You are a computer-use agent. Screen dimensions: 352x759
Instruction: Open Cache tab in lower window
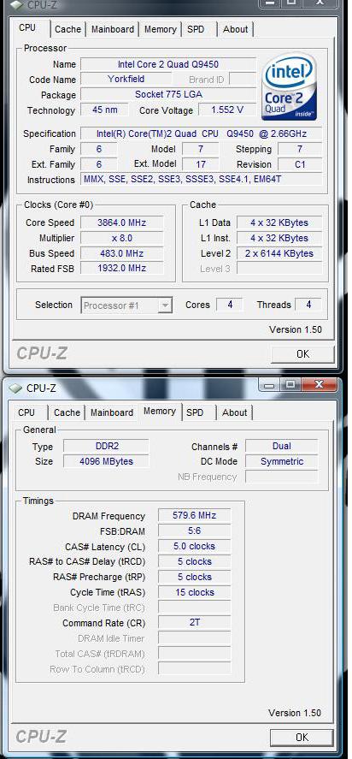pos(67,412)
